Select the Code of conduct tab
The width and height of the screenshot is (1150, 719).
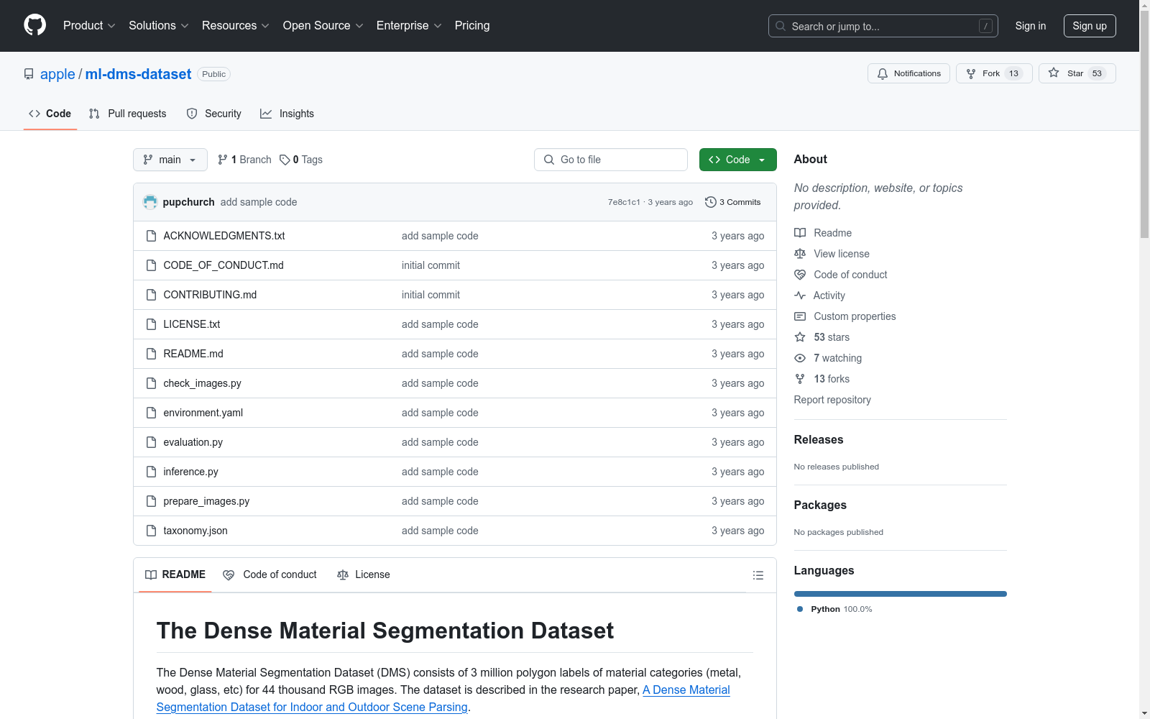point(270,574)
